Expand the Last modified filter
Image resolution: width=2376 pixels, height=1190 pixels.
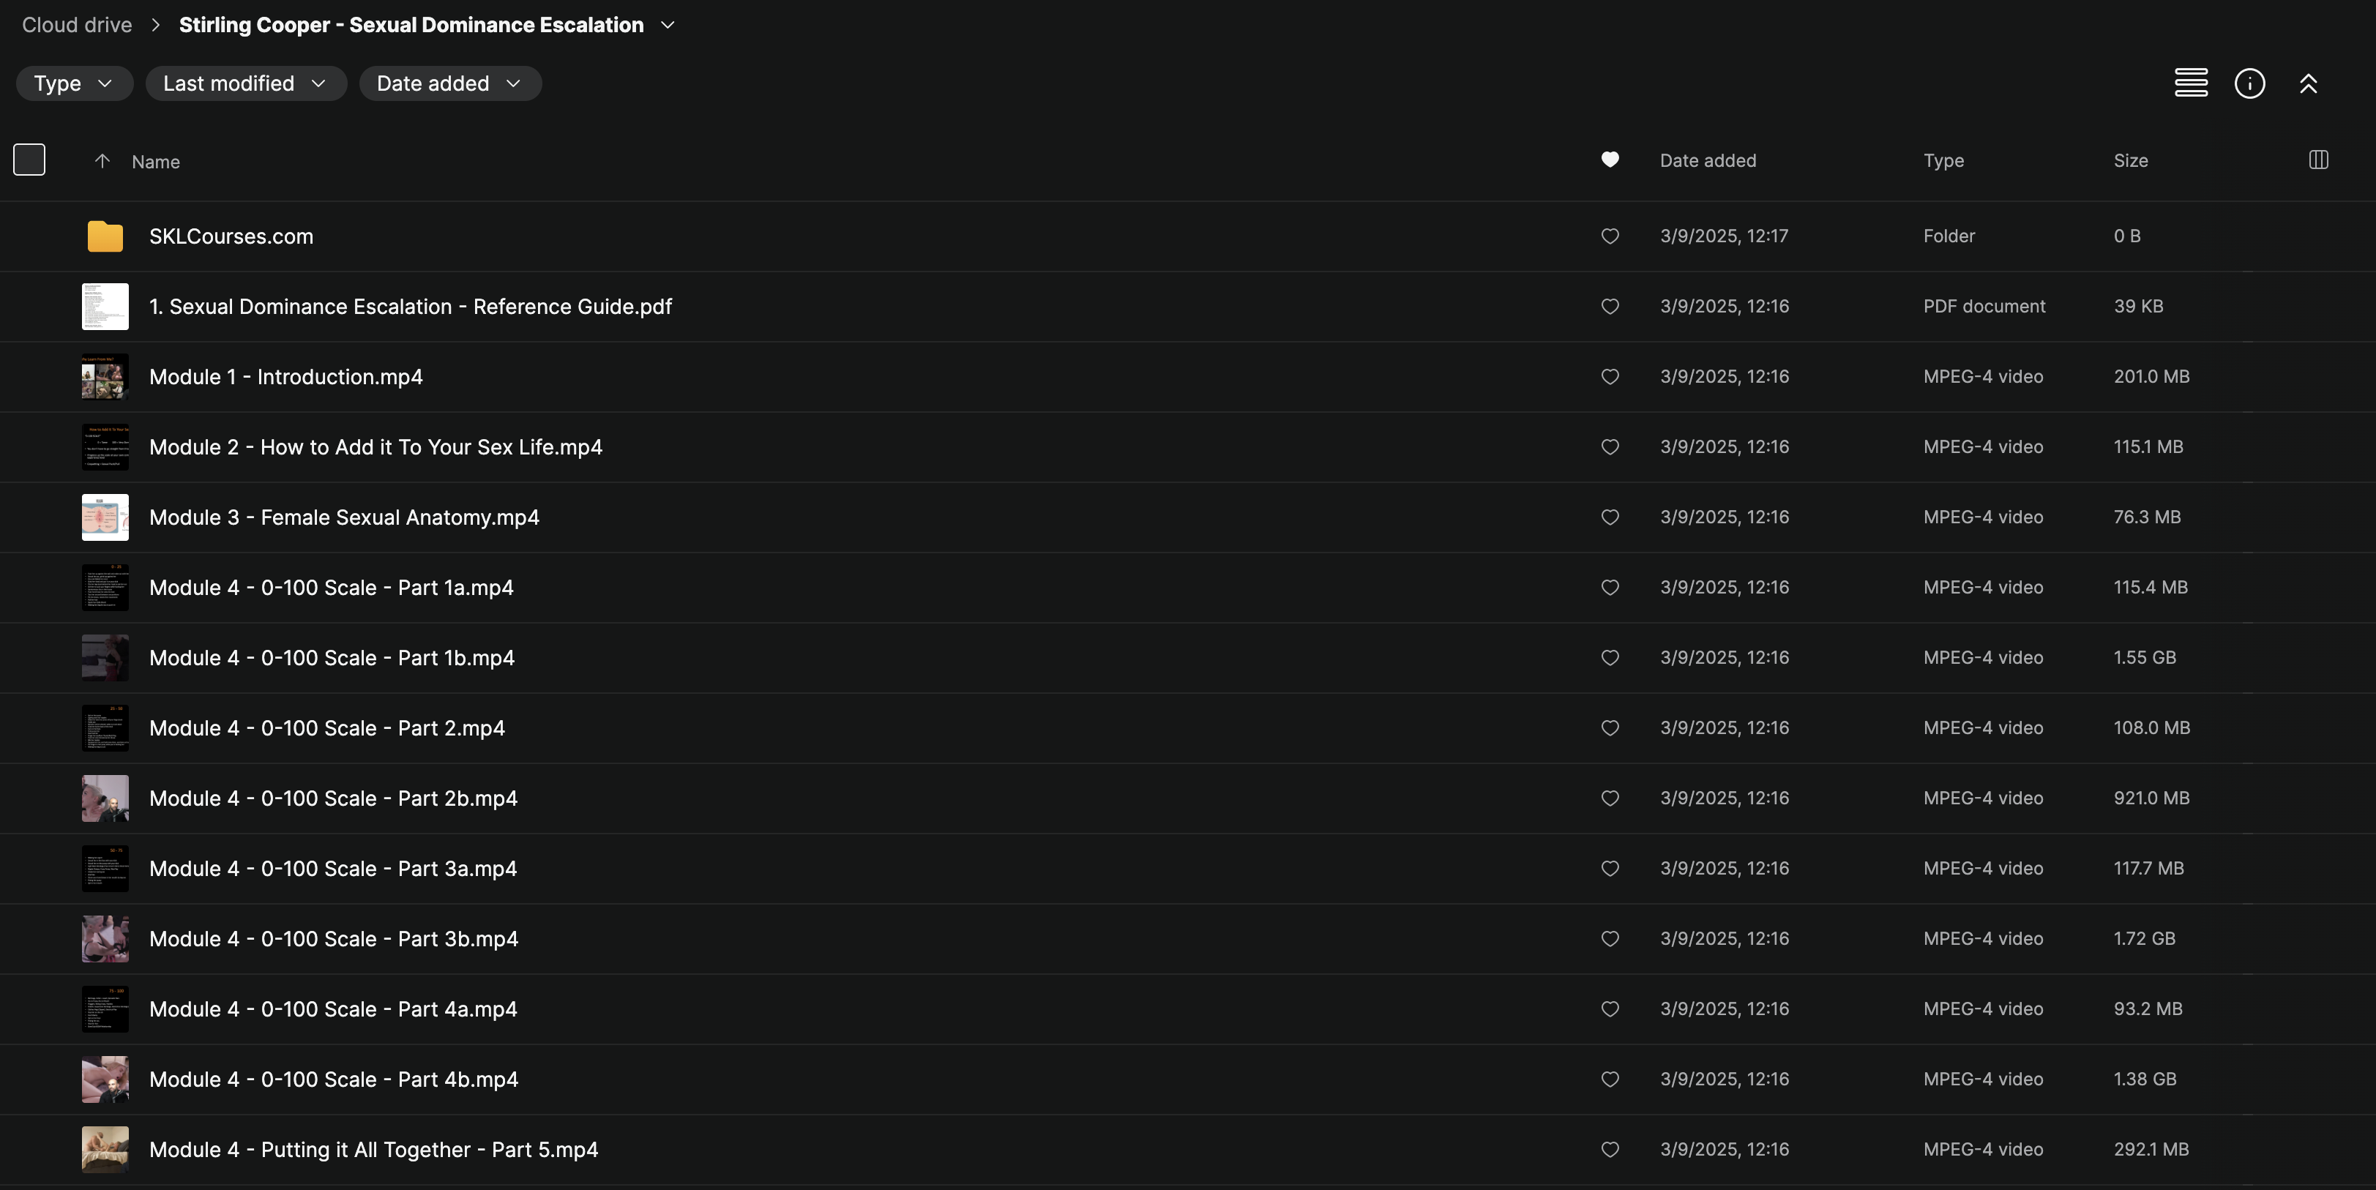(x=245, y=83)
